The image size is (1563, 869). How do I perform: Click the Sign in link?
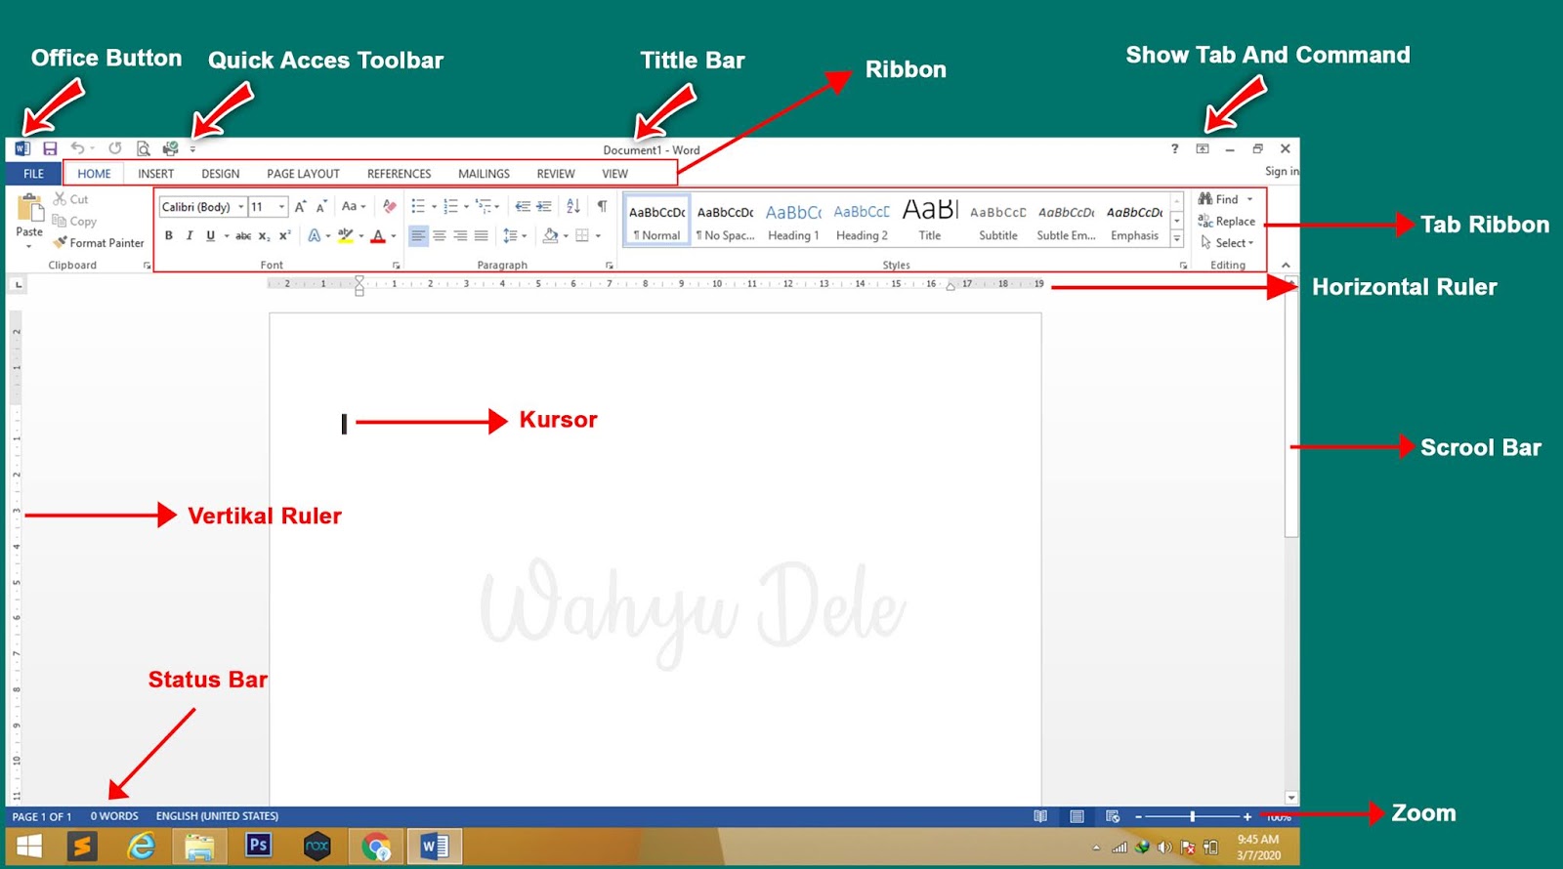[1282, 172]
